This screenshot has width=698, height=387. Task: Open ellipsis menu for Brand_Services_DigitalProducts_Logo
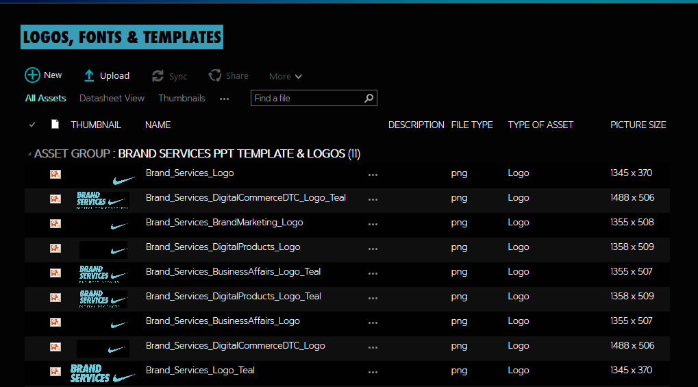pyautogui.click(x=373, y=249)
